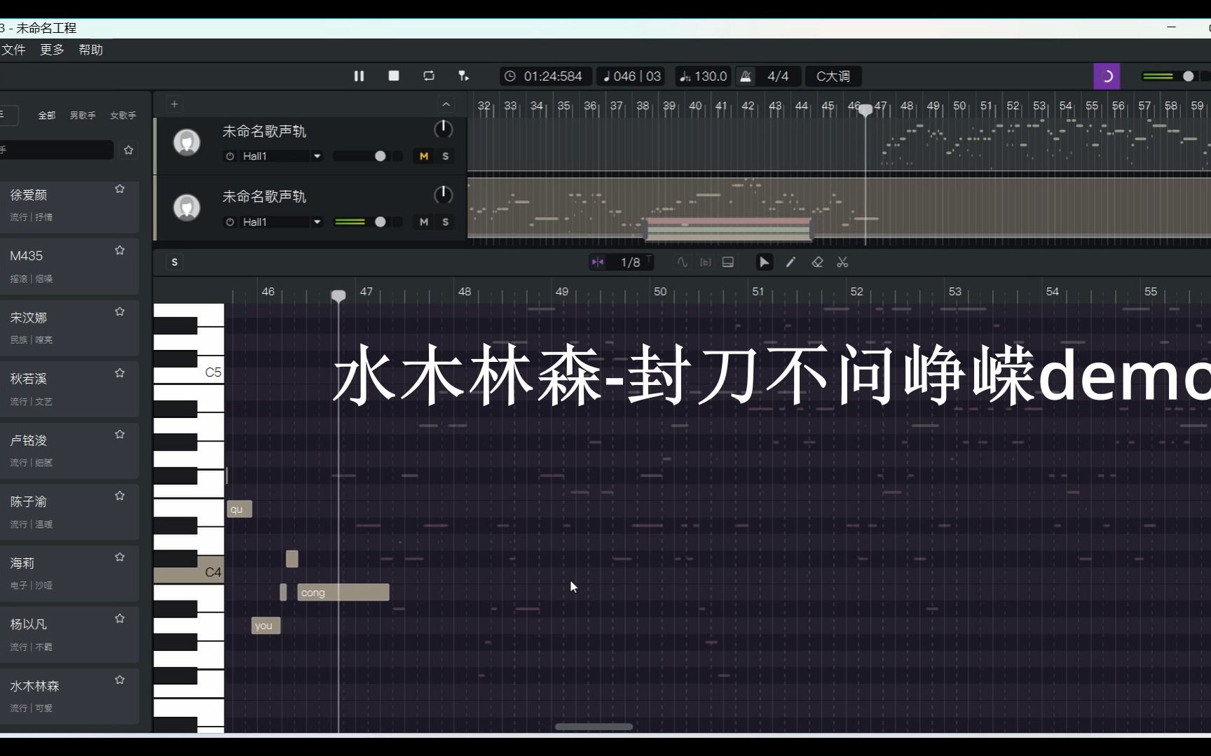Screen dimensions: 1211x756
Task: Favorite 秋若溪 with star icon
Action: 120,373
